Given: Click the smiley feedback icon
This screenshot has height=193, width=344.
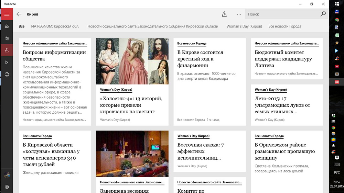Looking at the screenshot, I should (7, 74).
